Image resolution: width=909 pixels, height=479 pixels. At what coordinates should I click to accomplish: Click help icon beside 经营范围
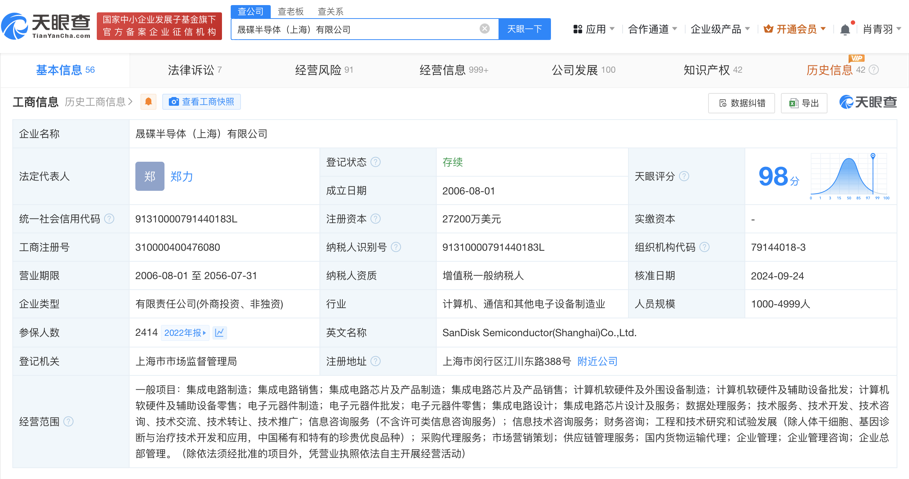68,422
